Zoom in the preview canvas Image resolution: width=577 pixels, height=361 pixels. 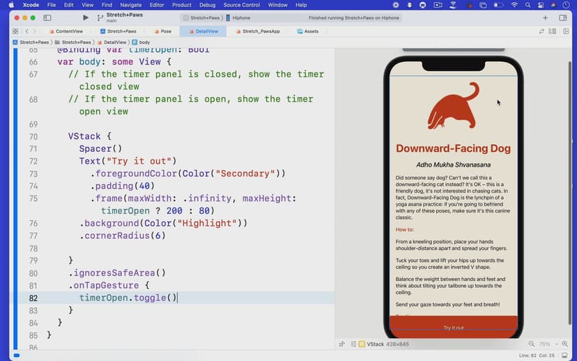point(564,344)
